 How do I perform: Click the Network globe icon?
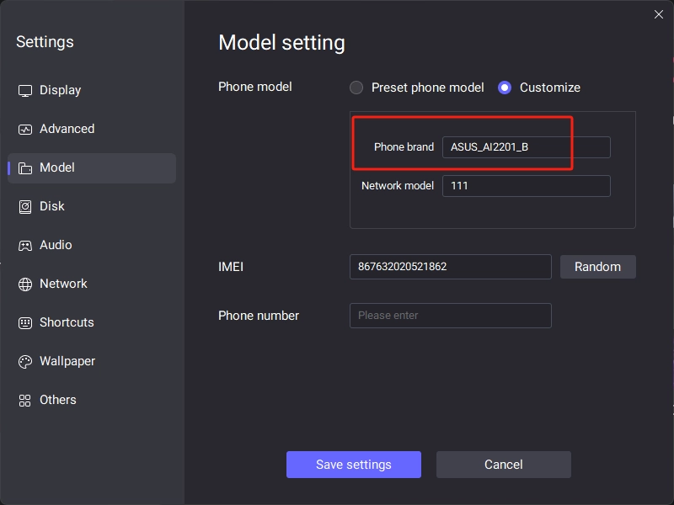point(25,284)
